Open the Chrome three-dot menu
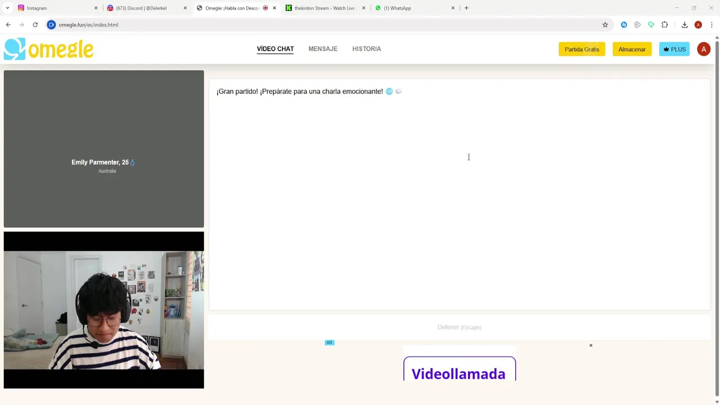Image resolution: width=720 pixels, height=405 pixels. (x=712, y=25)
